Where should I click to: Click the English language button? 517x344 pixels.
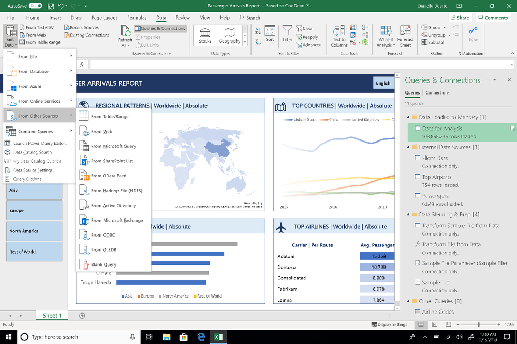click(x=383, y=83)
